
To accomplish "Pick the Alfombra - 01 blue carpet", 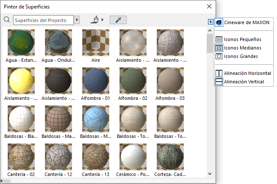I will point(96,81).
